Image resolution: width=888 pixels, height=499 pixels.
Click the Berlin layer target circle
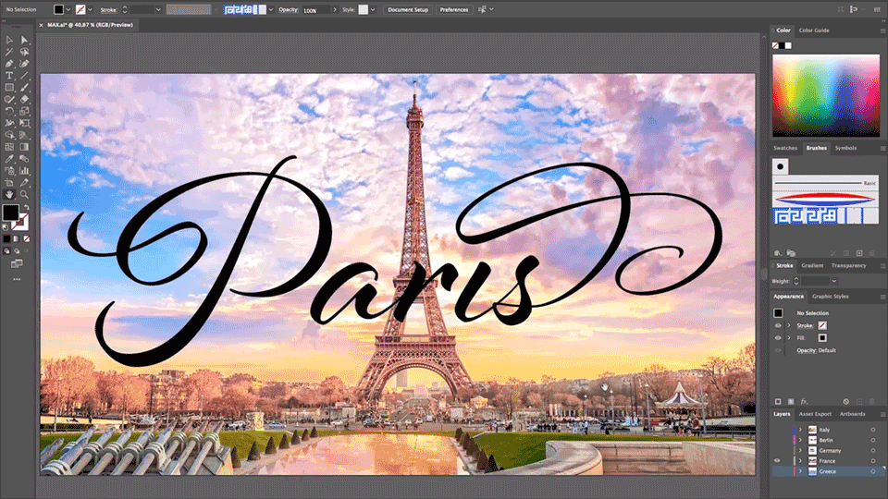pos(872,440)
